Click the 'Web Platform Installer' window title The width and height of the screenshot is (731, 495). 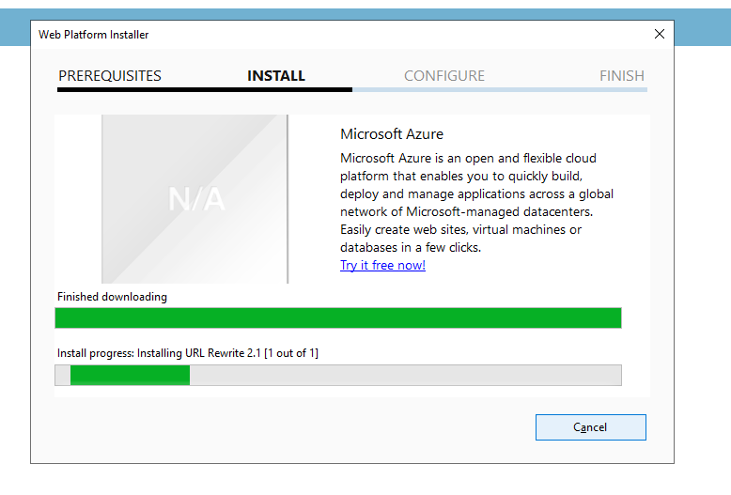93,35
